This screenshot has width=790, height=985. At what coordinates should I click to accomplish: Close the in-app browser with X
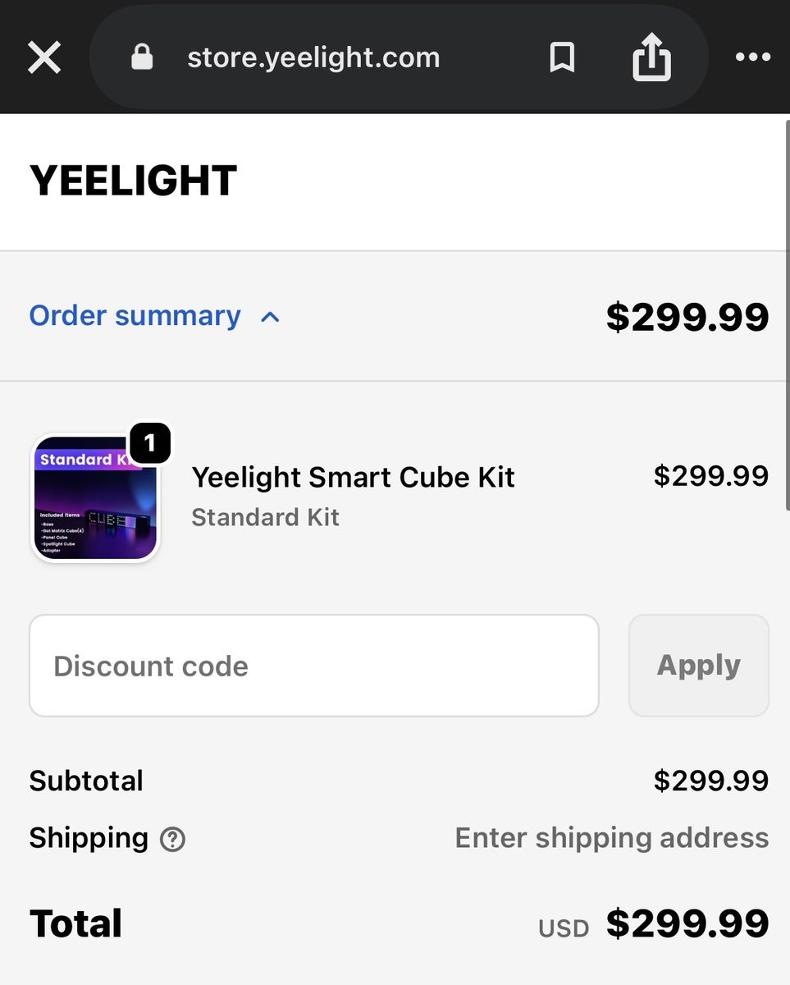point(44,57)
